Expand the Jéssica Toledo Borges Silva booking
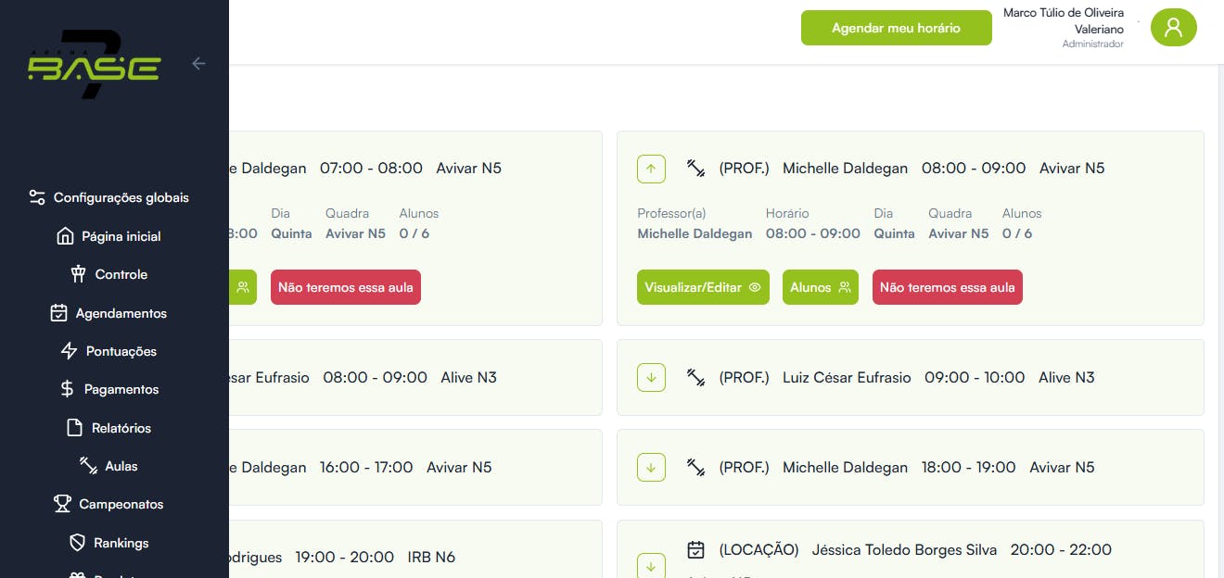The image size is (1224, 578). click(651, 566)
